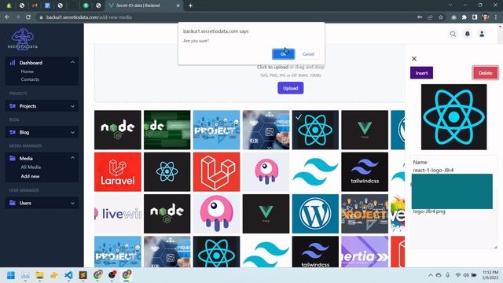Open the Contacts sidebar link
Viewport: 503px width, 283px height.
[30, 79]
